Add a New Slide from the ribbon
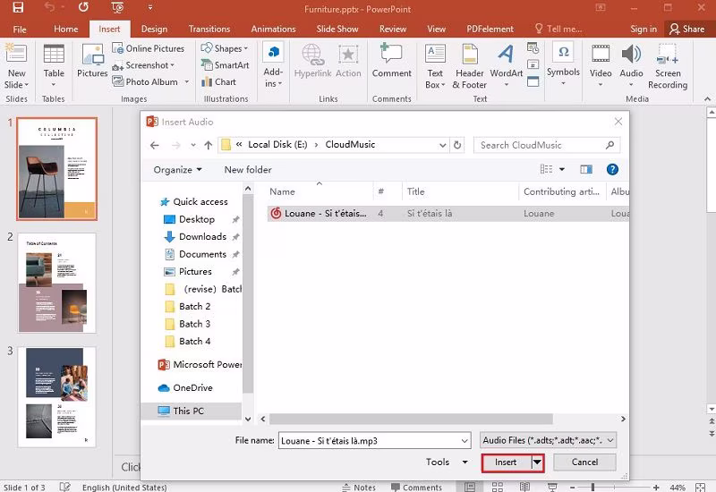 [16, 65]
